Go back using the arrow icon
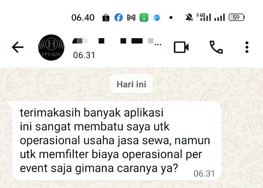This screenshot has width=263, height=188. (18, 47)
